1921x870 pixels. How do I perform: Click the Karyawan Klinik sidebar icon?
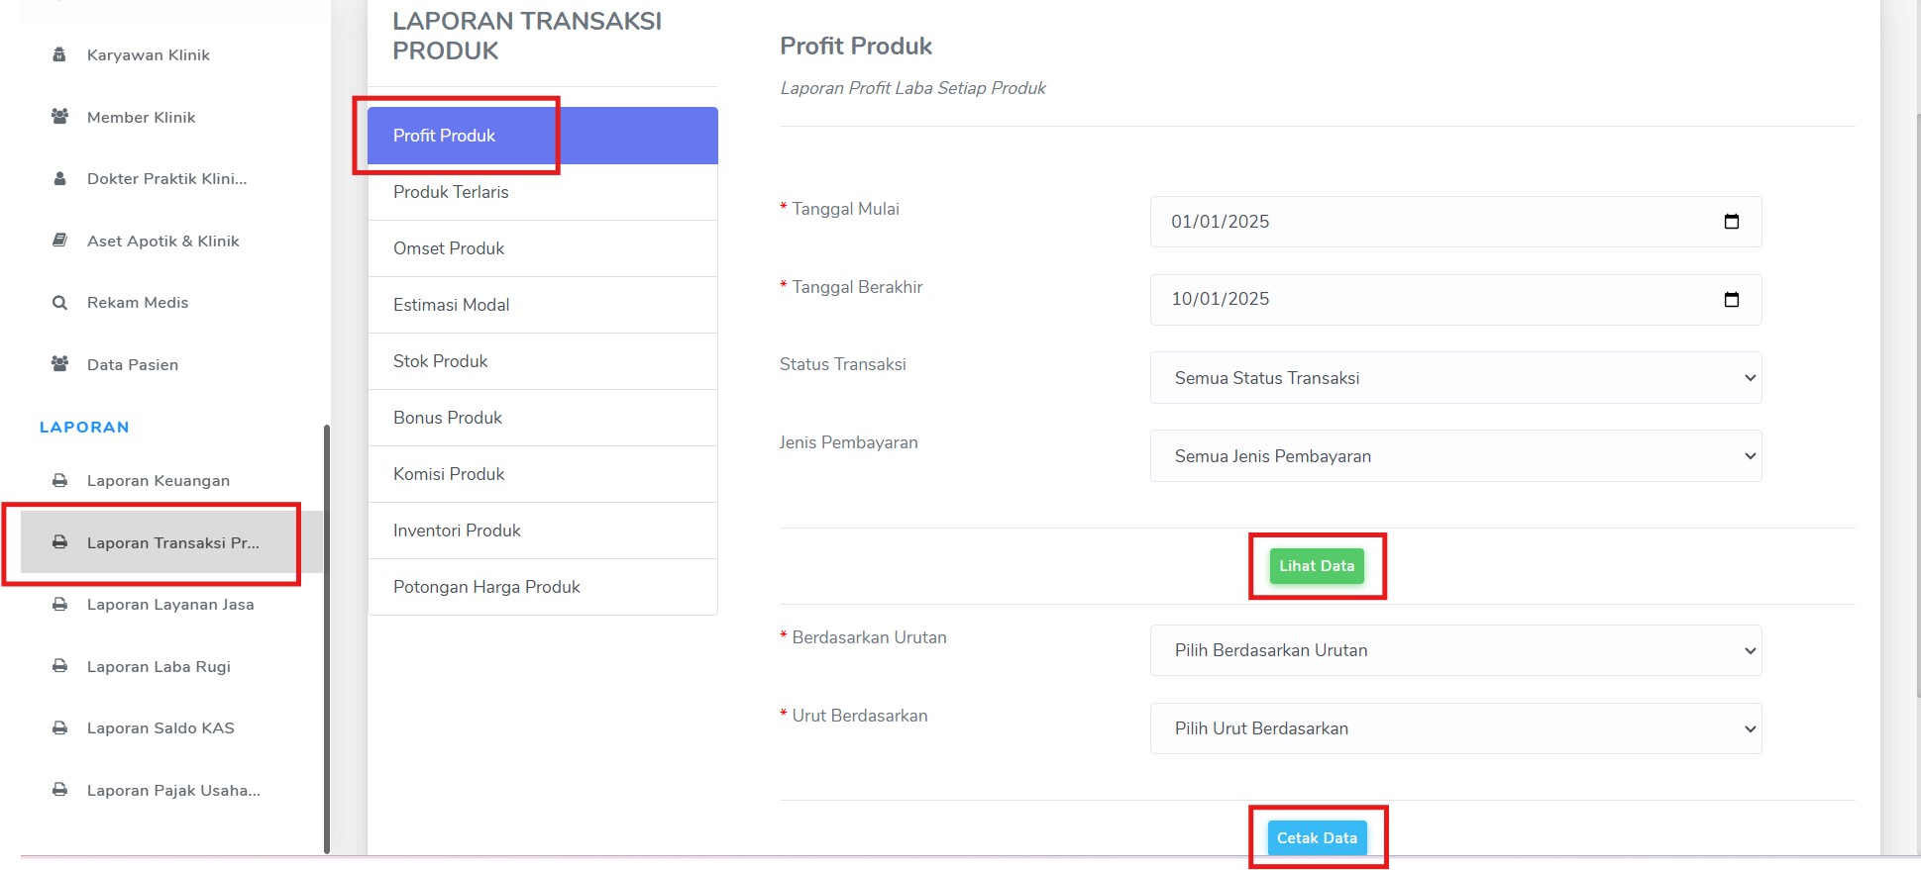coord(59,54)
